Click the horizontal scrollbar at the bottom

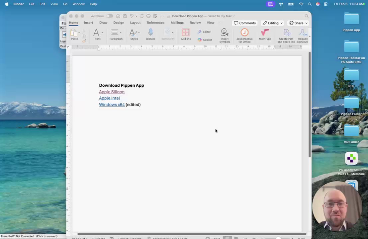pos(192,234)
